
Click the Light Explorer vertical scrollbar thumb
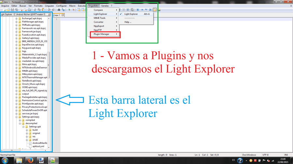click(x=49, y=65)
